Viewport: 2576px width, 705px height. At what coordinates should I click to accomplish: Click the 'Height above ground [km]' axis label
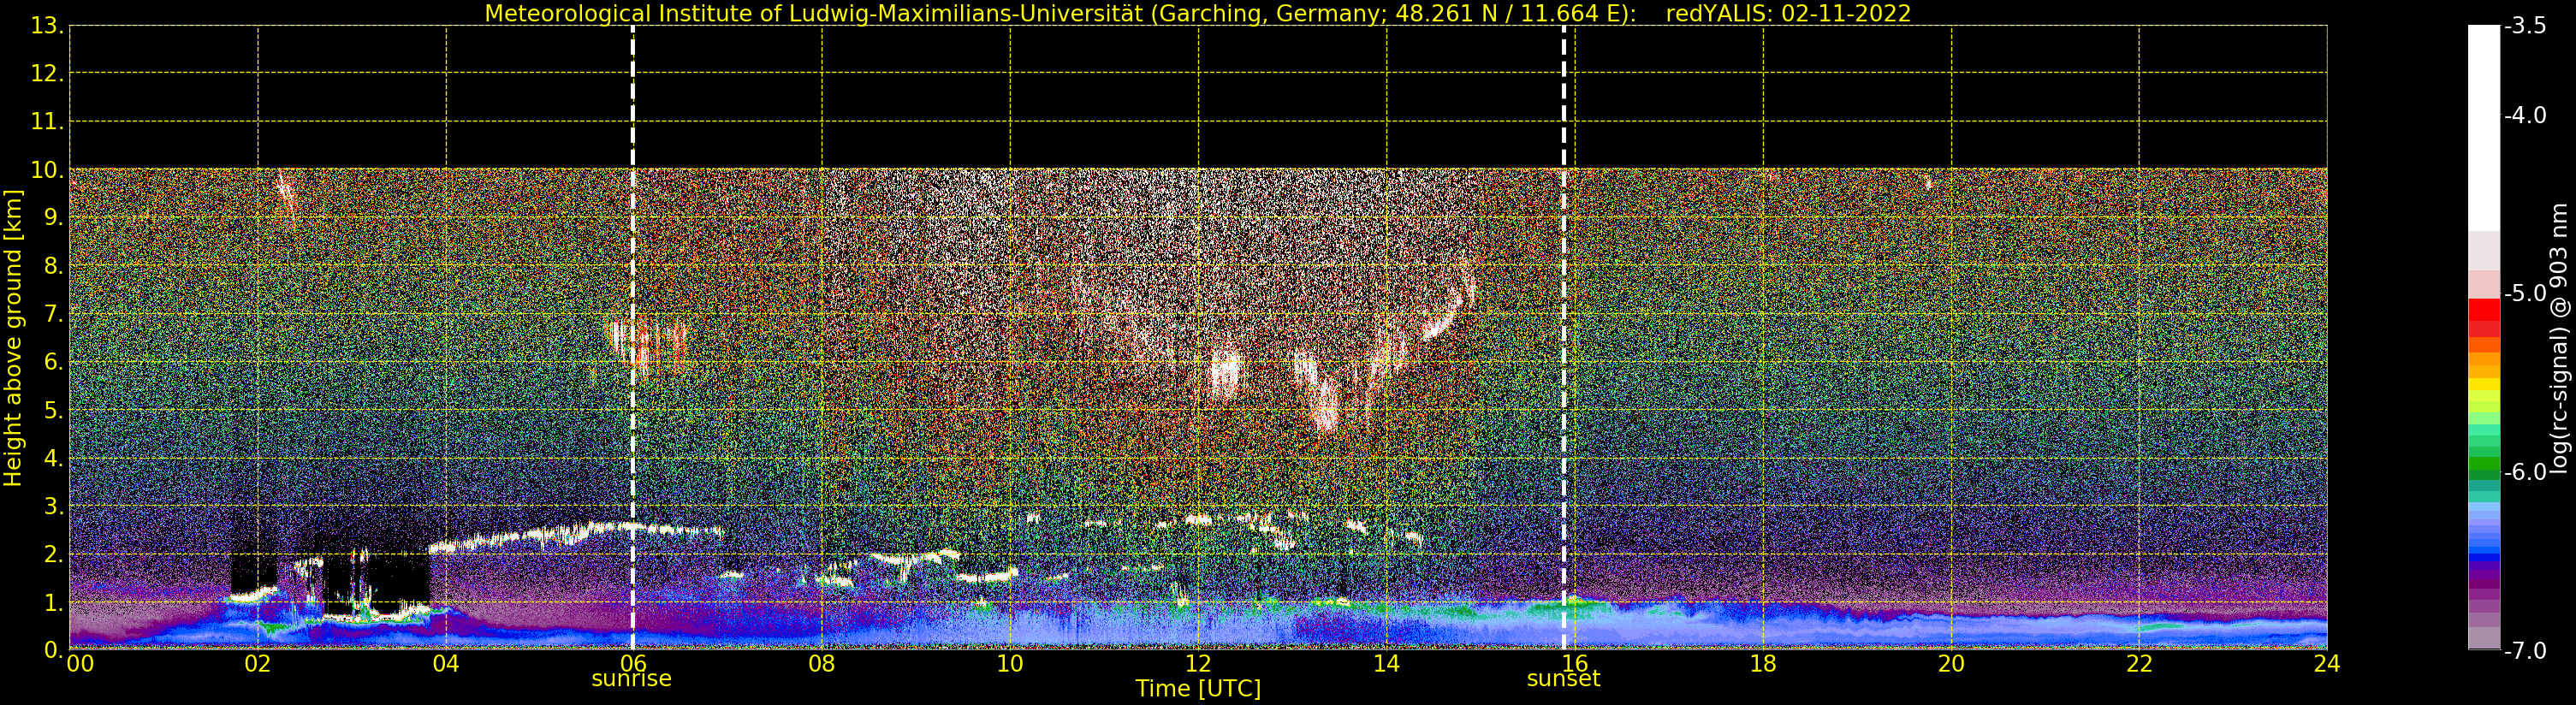tap(13, 337)
